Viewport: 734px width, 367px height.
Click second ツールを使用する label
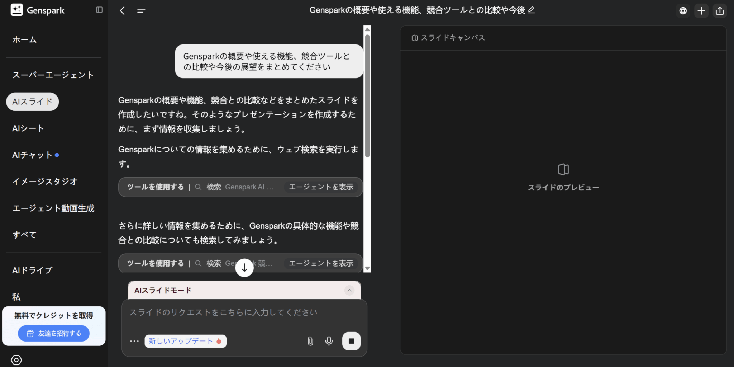pos(156,263)
